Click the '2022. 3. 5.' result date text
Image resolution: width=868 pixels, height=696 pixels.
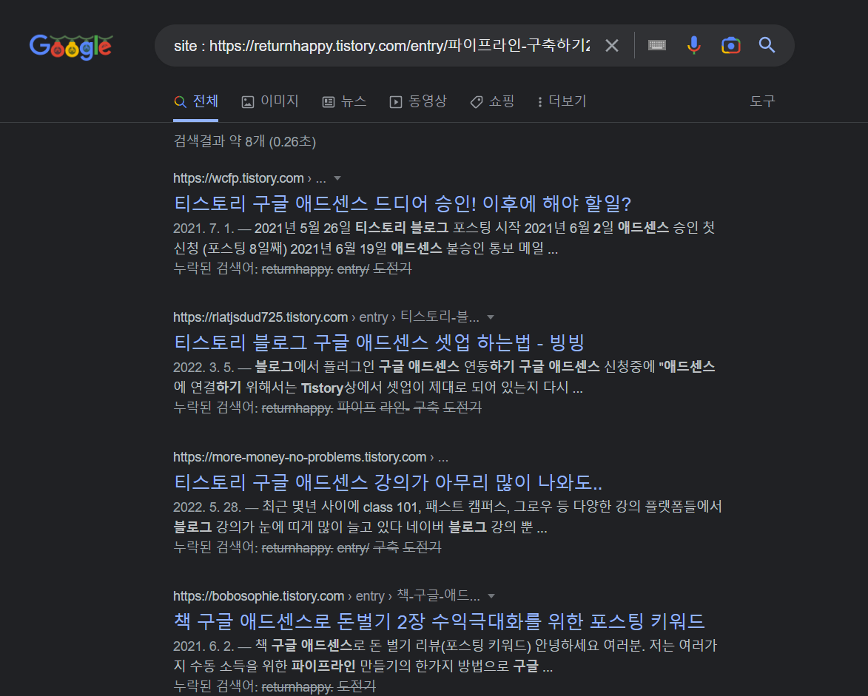[203, 367]
